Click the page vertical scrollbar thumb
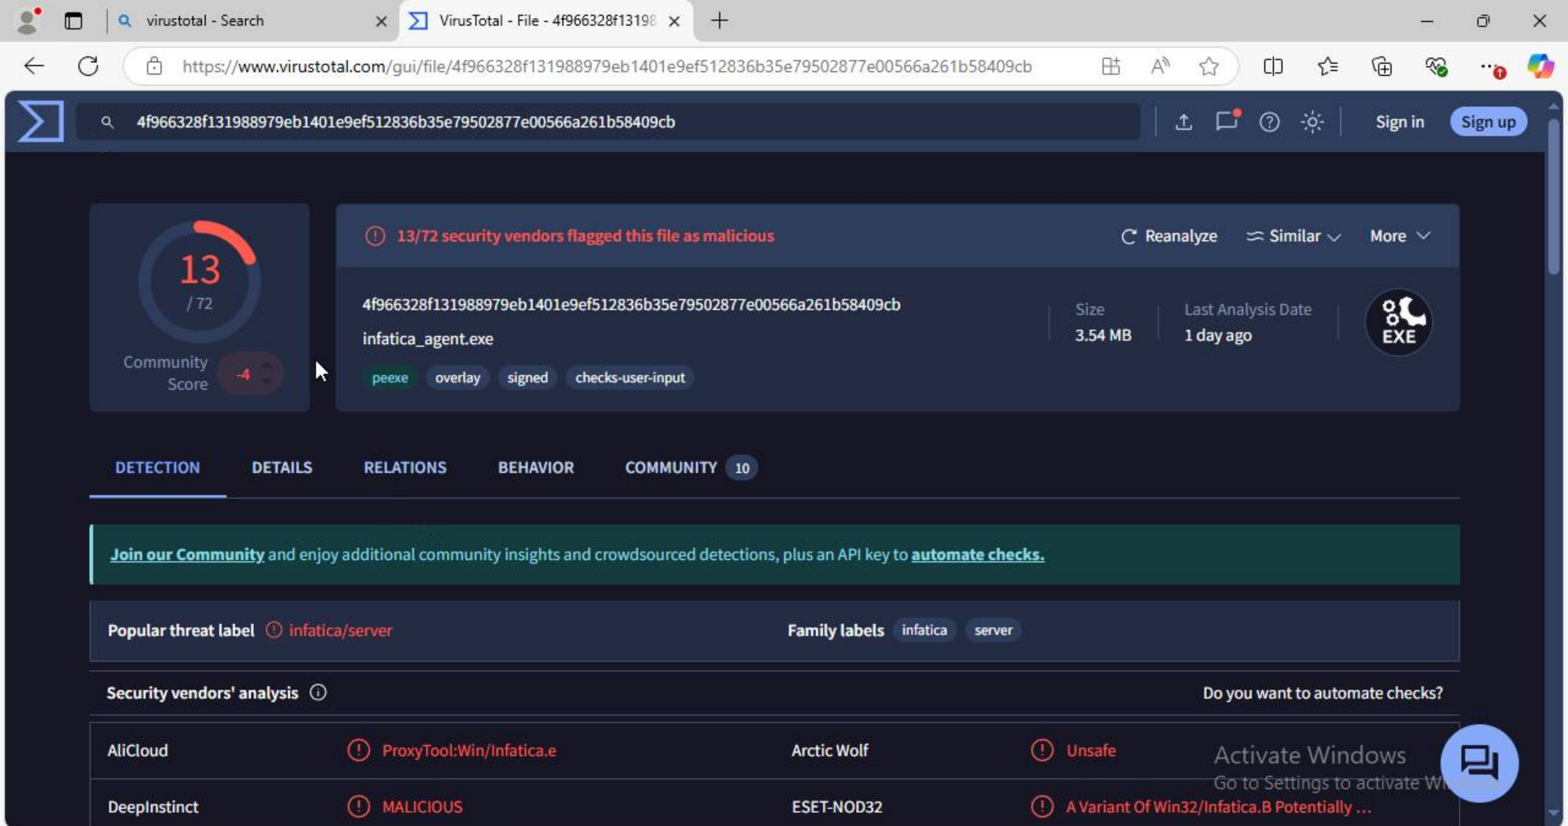 pos(1553,196)
